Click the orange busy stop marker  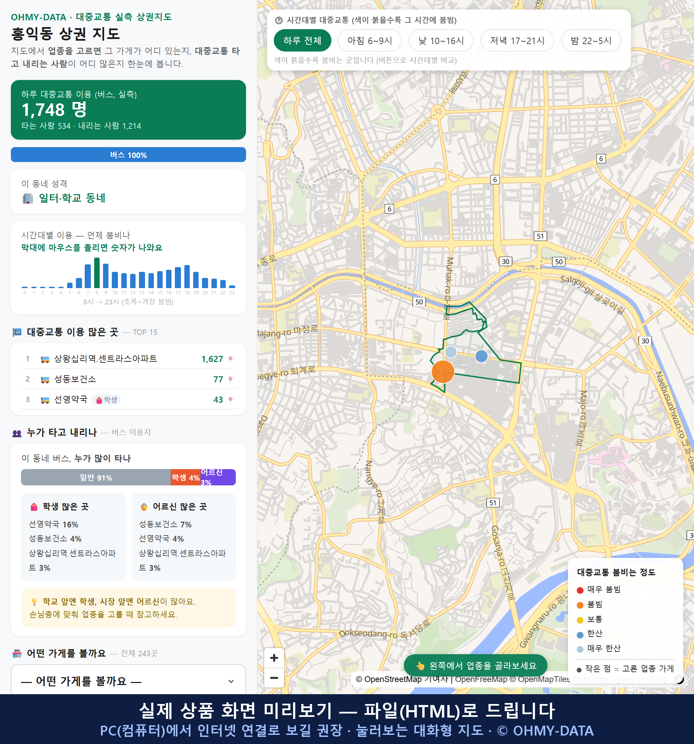pos(443,371)
